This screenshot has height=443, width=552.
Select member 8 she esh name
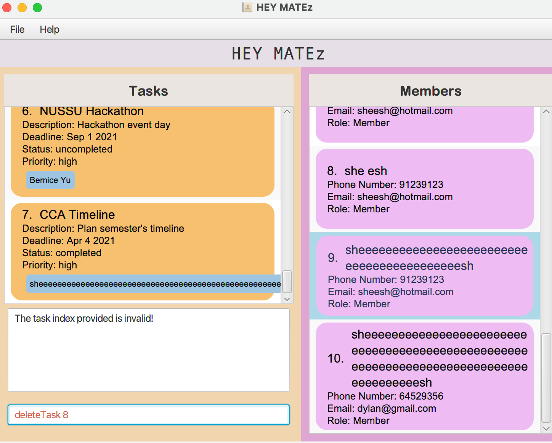366,171
